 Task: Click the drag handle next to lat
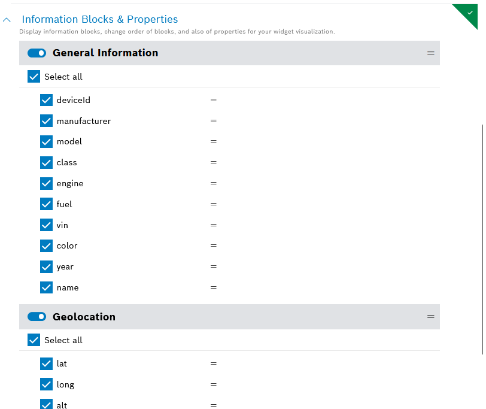click(213, 363)
